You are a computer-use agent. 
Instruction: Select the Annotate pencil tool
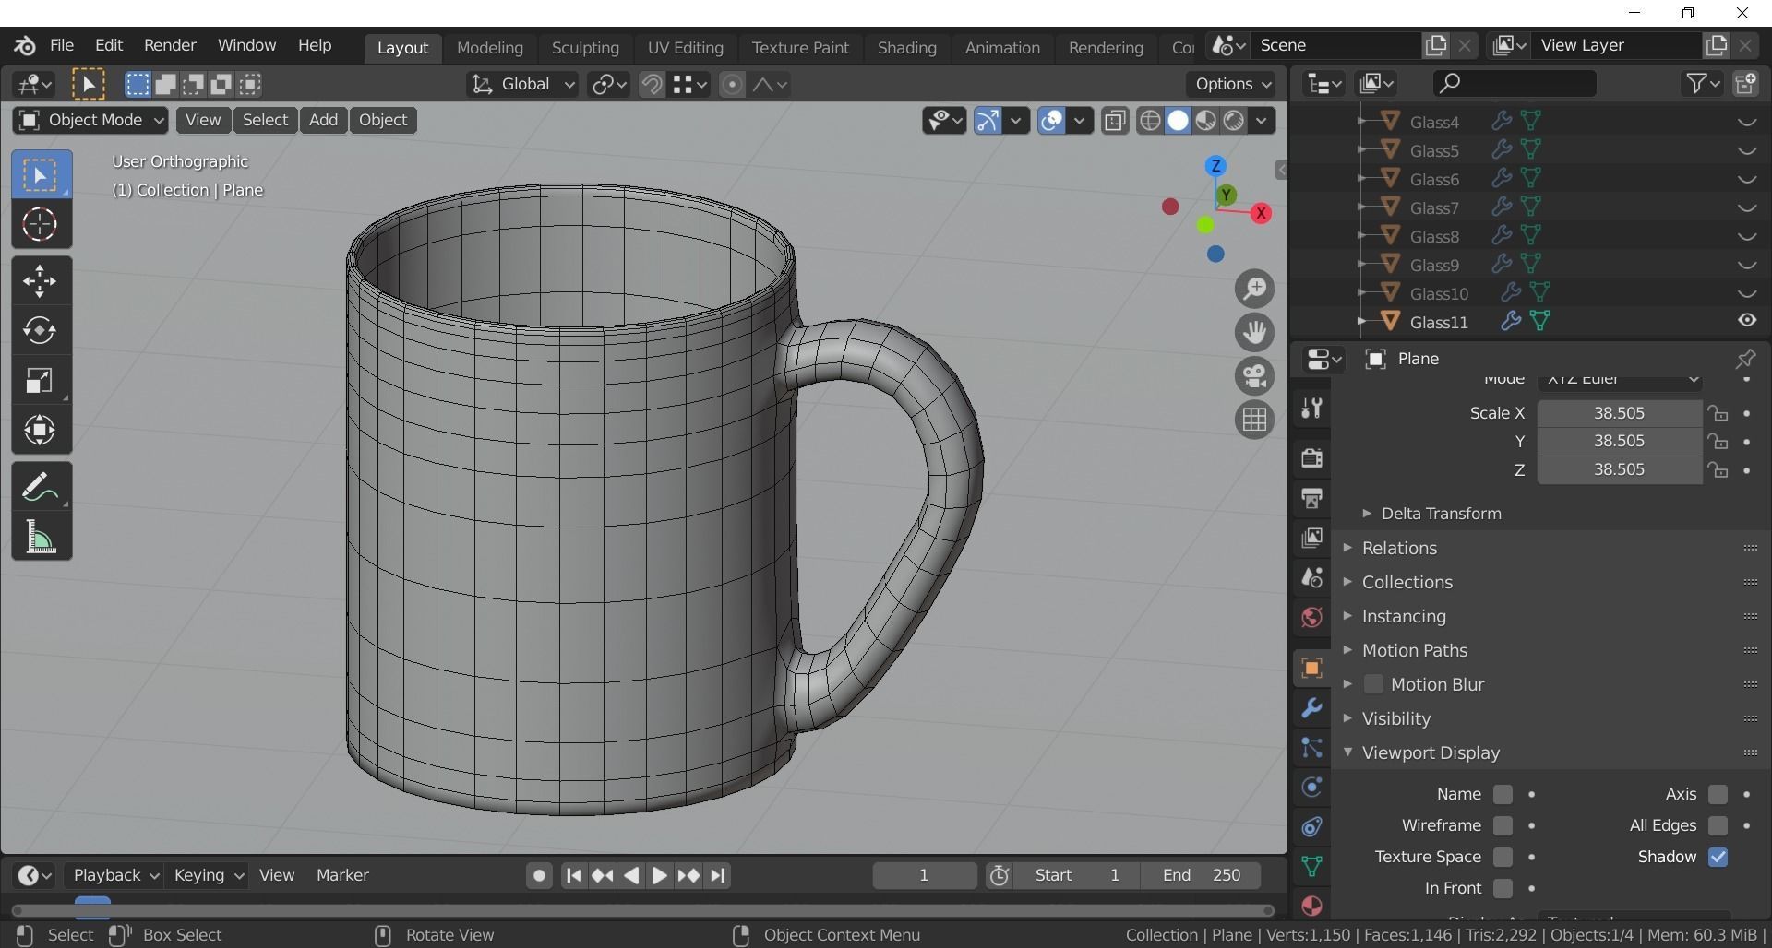tap(41, 487)
